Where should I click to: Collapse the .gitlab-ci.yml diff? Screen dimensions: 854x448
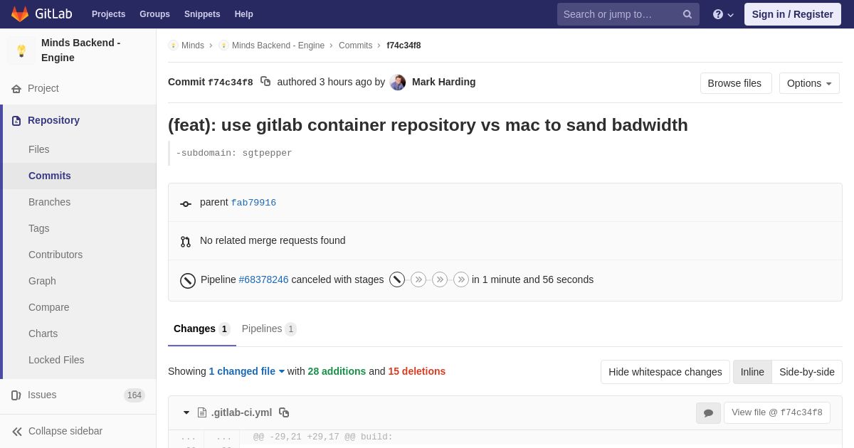[186, 412]
